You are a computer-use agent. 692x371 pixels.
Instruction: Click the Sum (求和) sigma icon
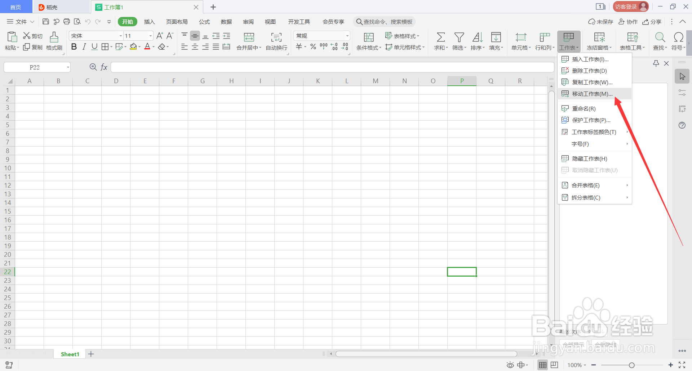[441, 37]
